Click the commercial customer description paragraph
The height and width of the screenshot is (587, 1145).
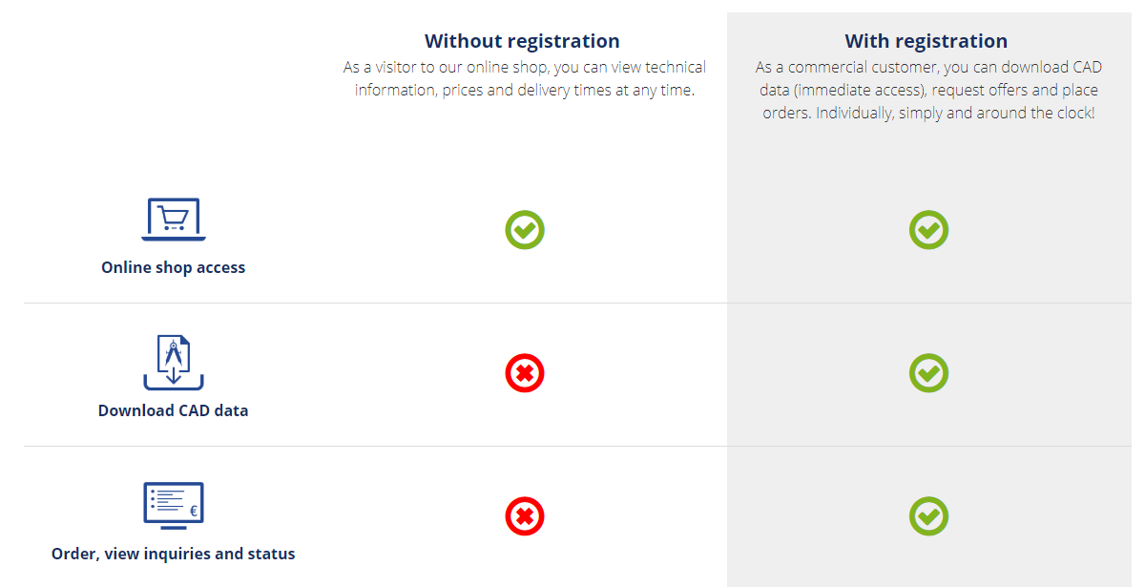[926, 91]
